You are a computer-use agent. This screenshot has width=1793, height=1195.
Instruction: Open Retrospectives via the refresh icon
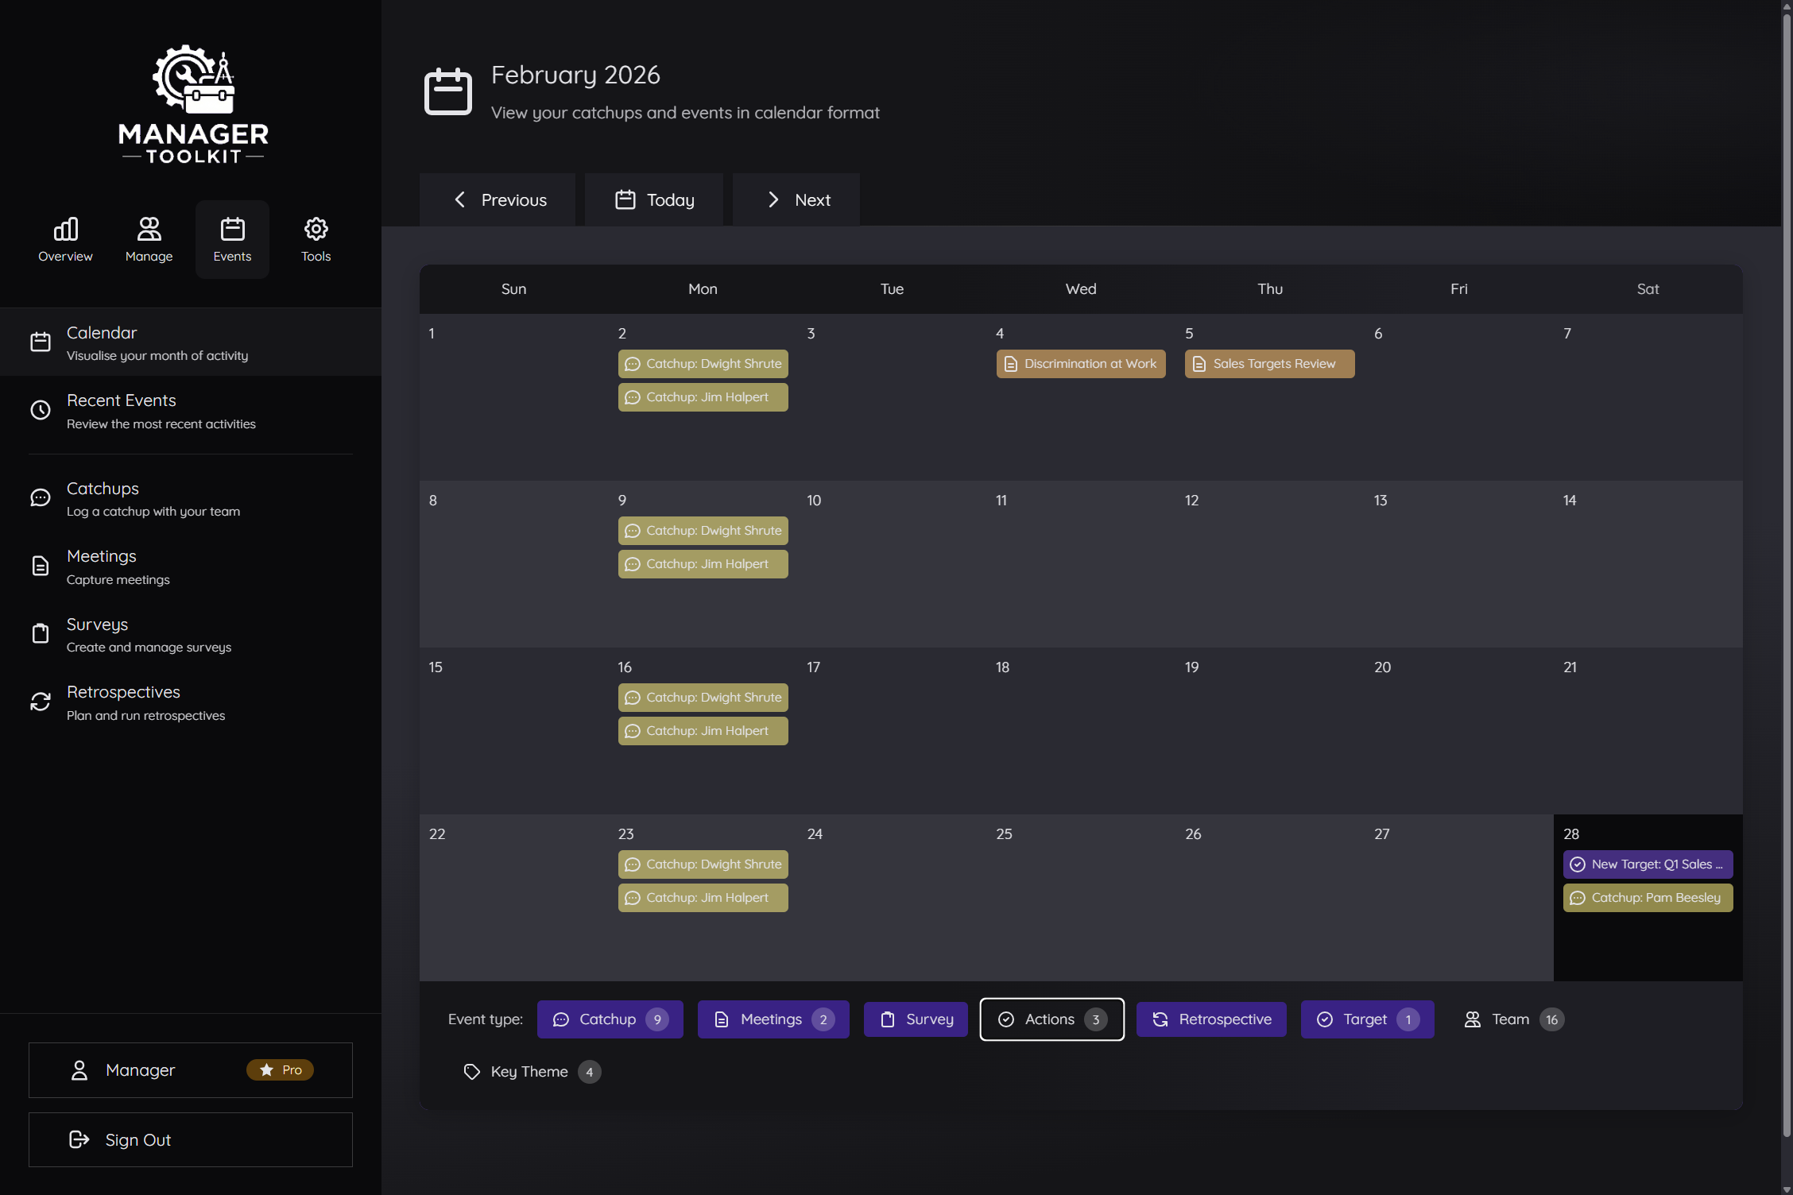[x=41, y=702]
